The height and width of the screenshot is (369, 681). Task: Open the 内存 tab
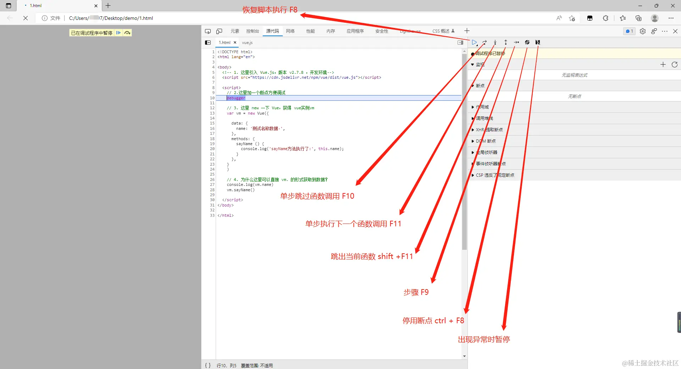[x=331, y=31]
